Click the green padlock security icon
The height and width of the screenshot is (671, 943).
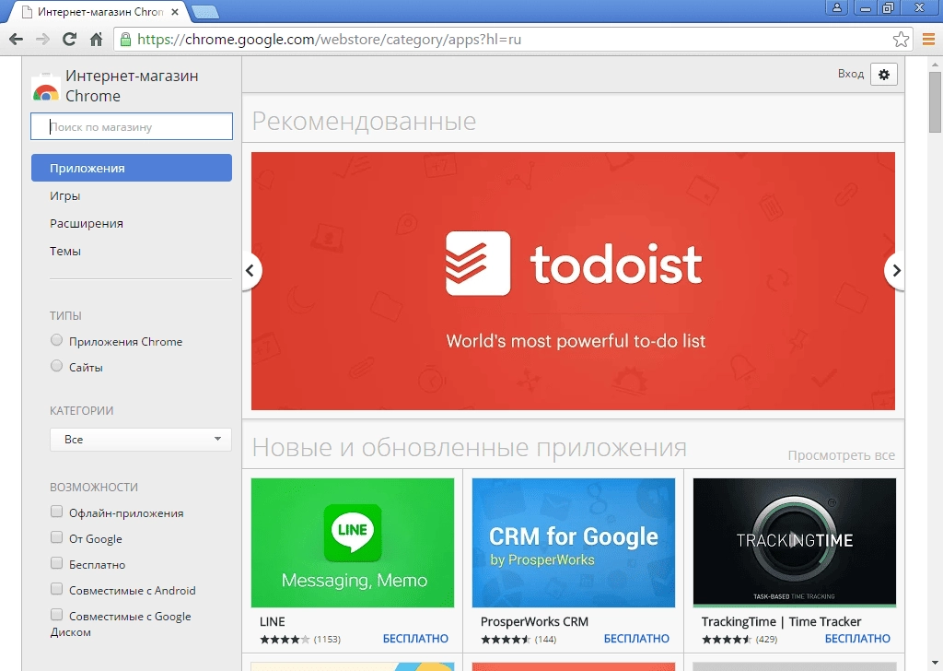point(125,40)
